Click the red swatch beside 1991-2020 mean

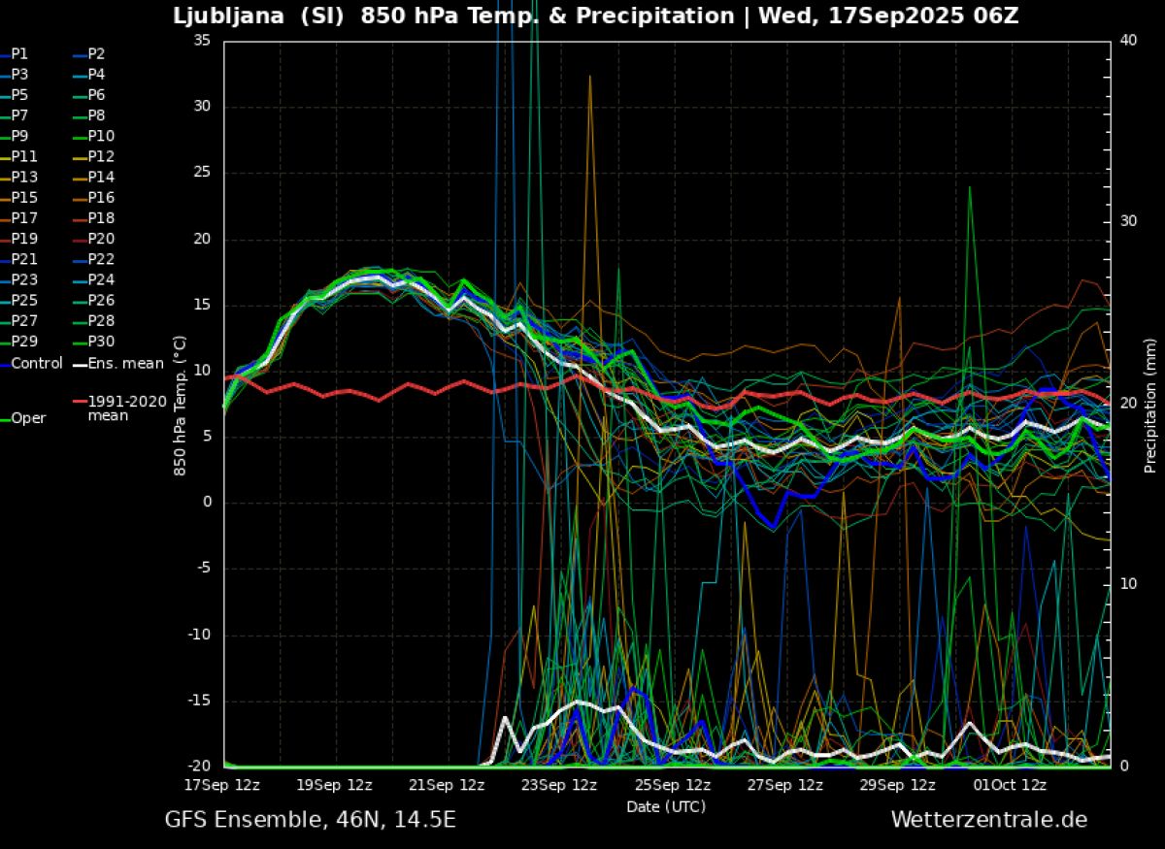(x=80, y=401)
